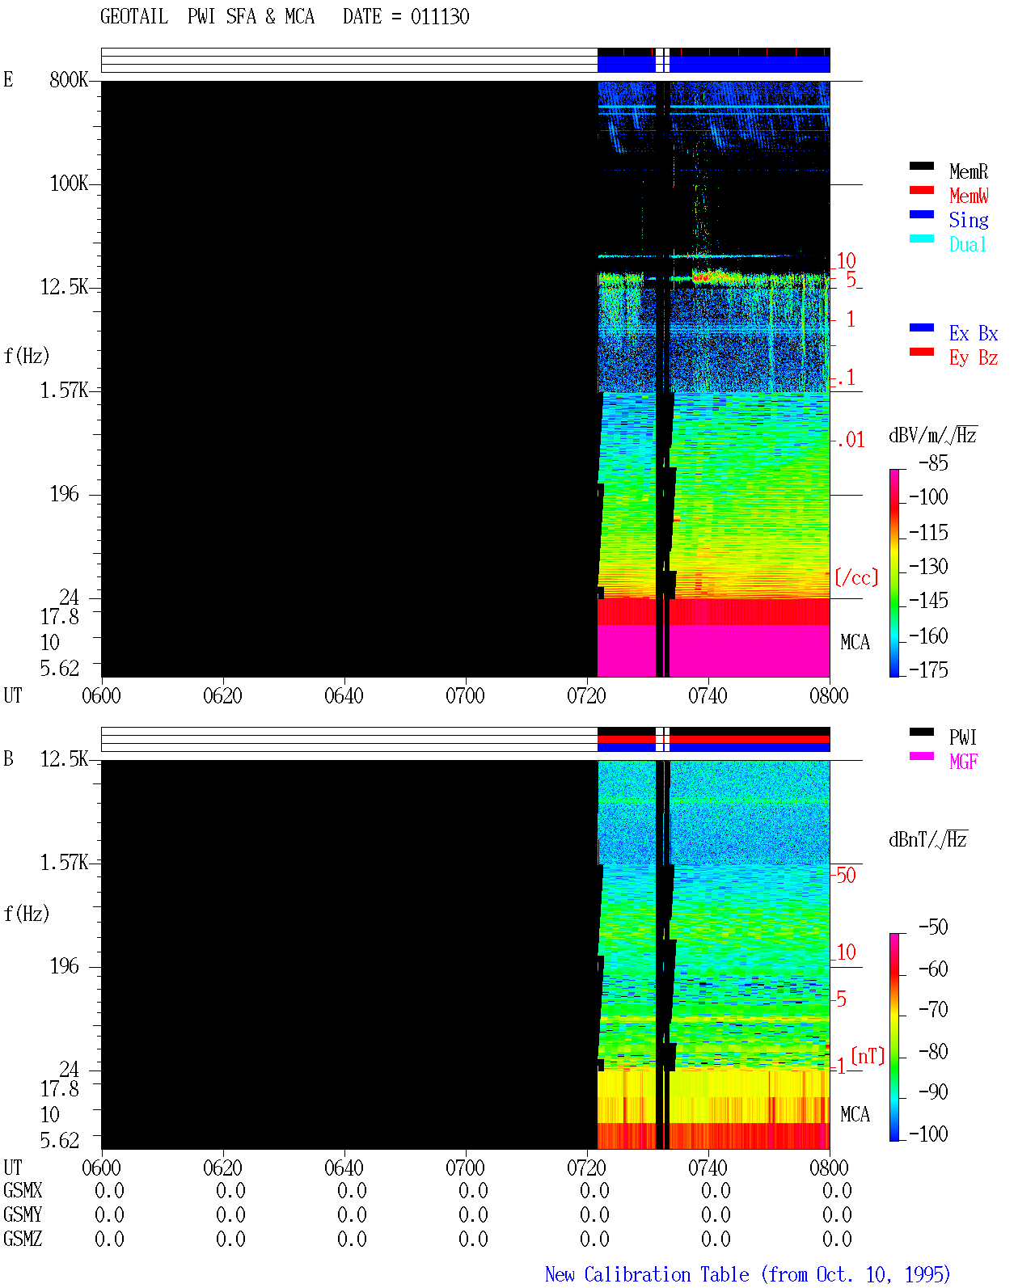This screenshot has width=1035, height=1288.
Task: Click the 12.5K label on B panel axis
Action: pyautogui.click(x=65, y=758)
